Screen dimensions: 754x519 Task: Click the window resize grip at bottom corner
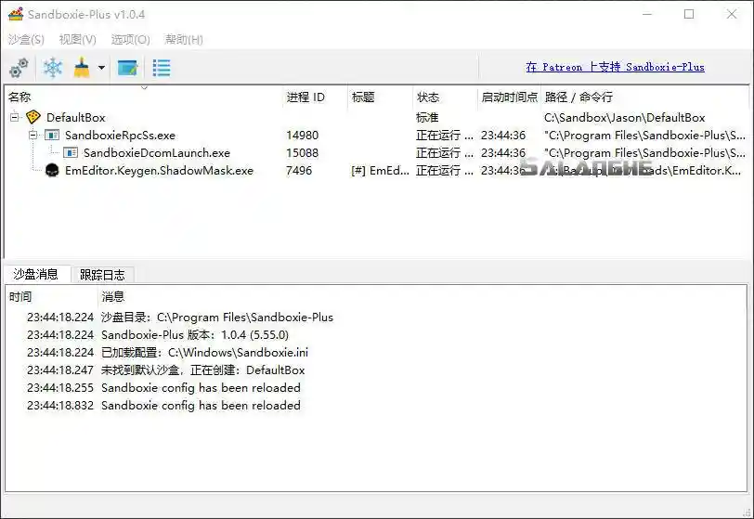(x=747, y=513)
